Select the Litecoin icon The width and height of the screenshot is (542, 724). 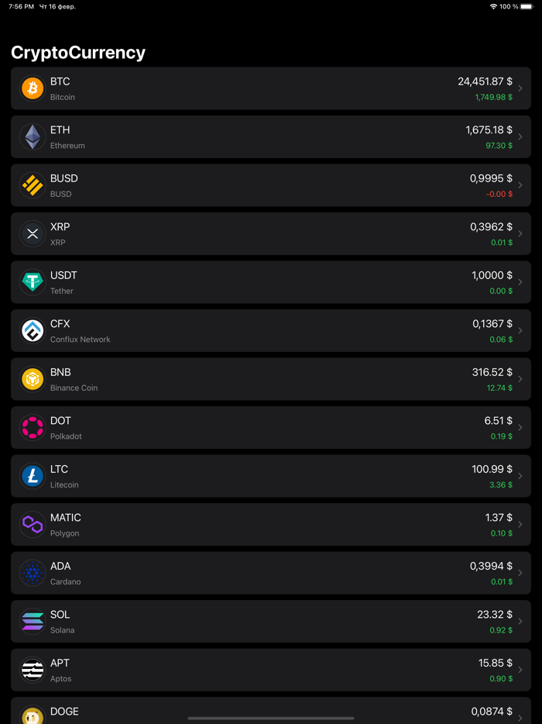(x=31, y=475)
